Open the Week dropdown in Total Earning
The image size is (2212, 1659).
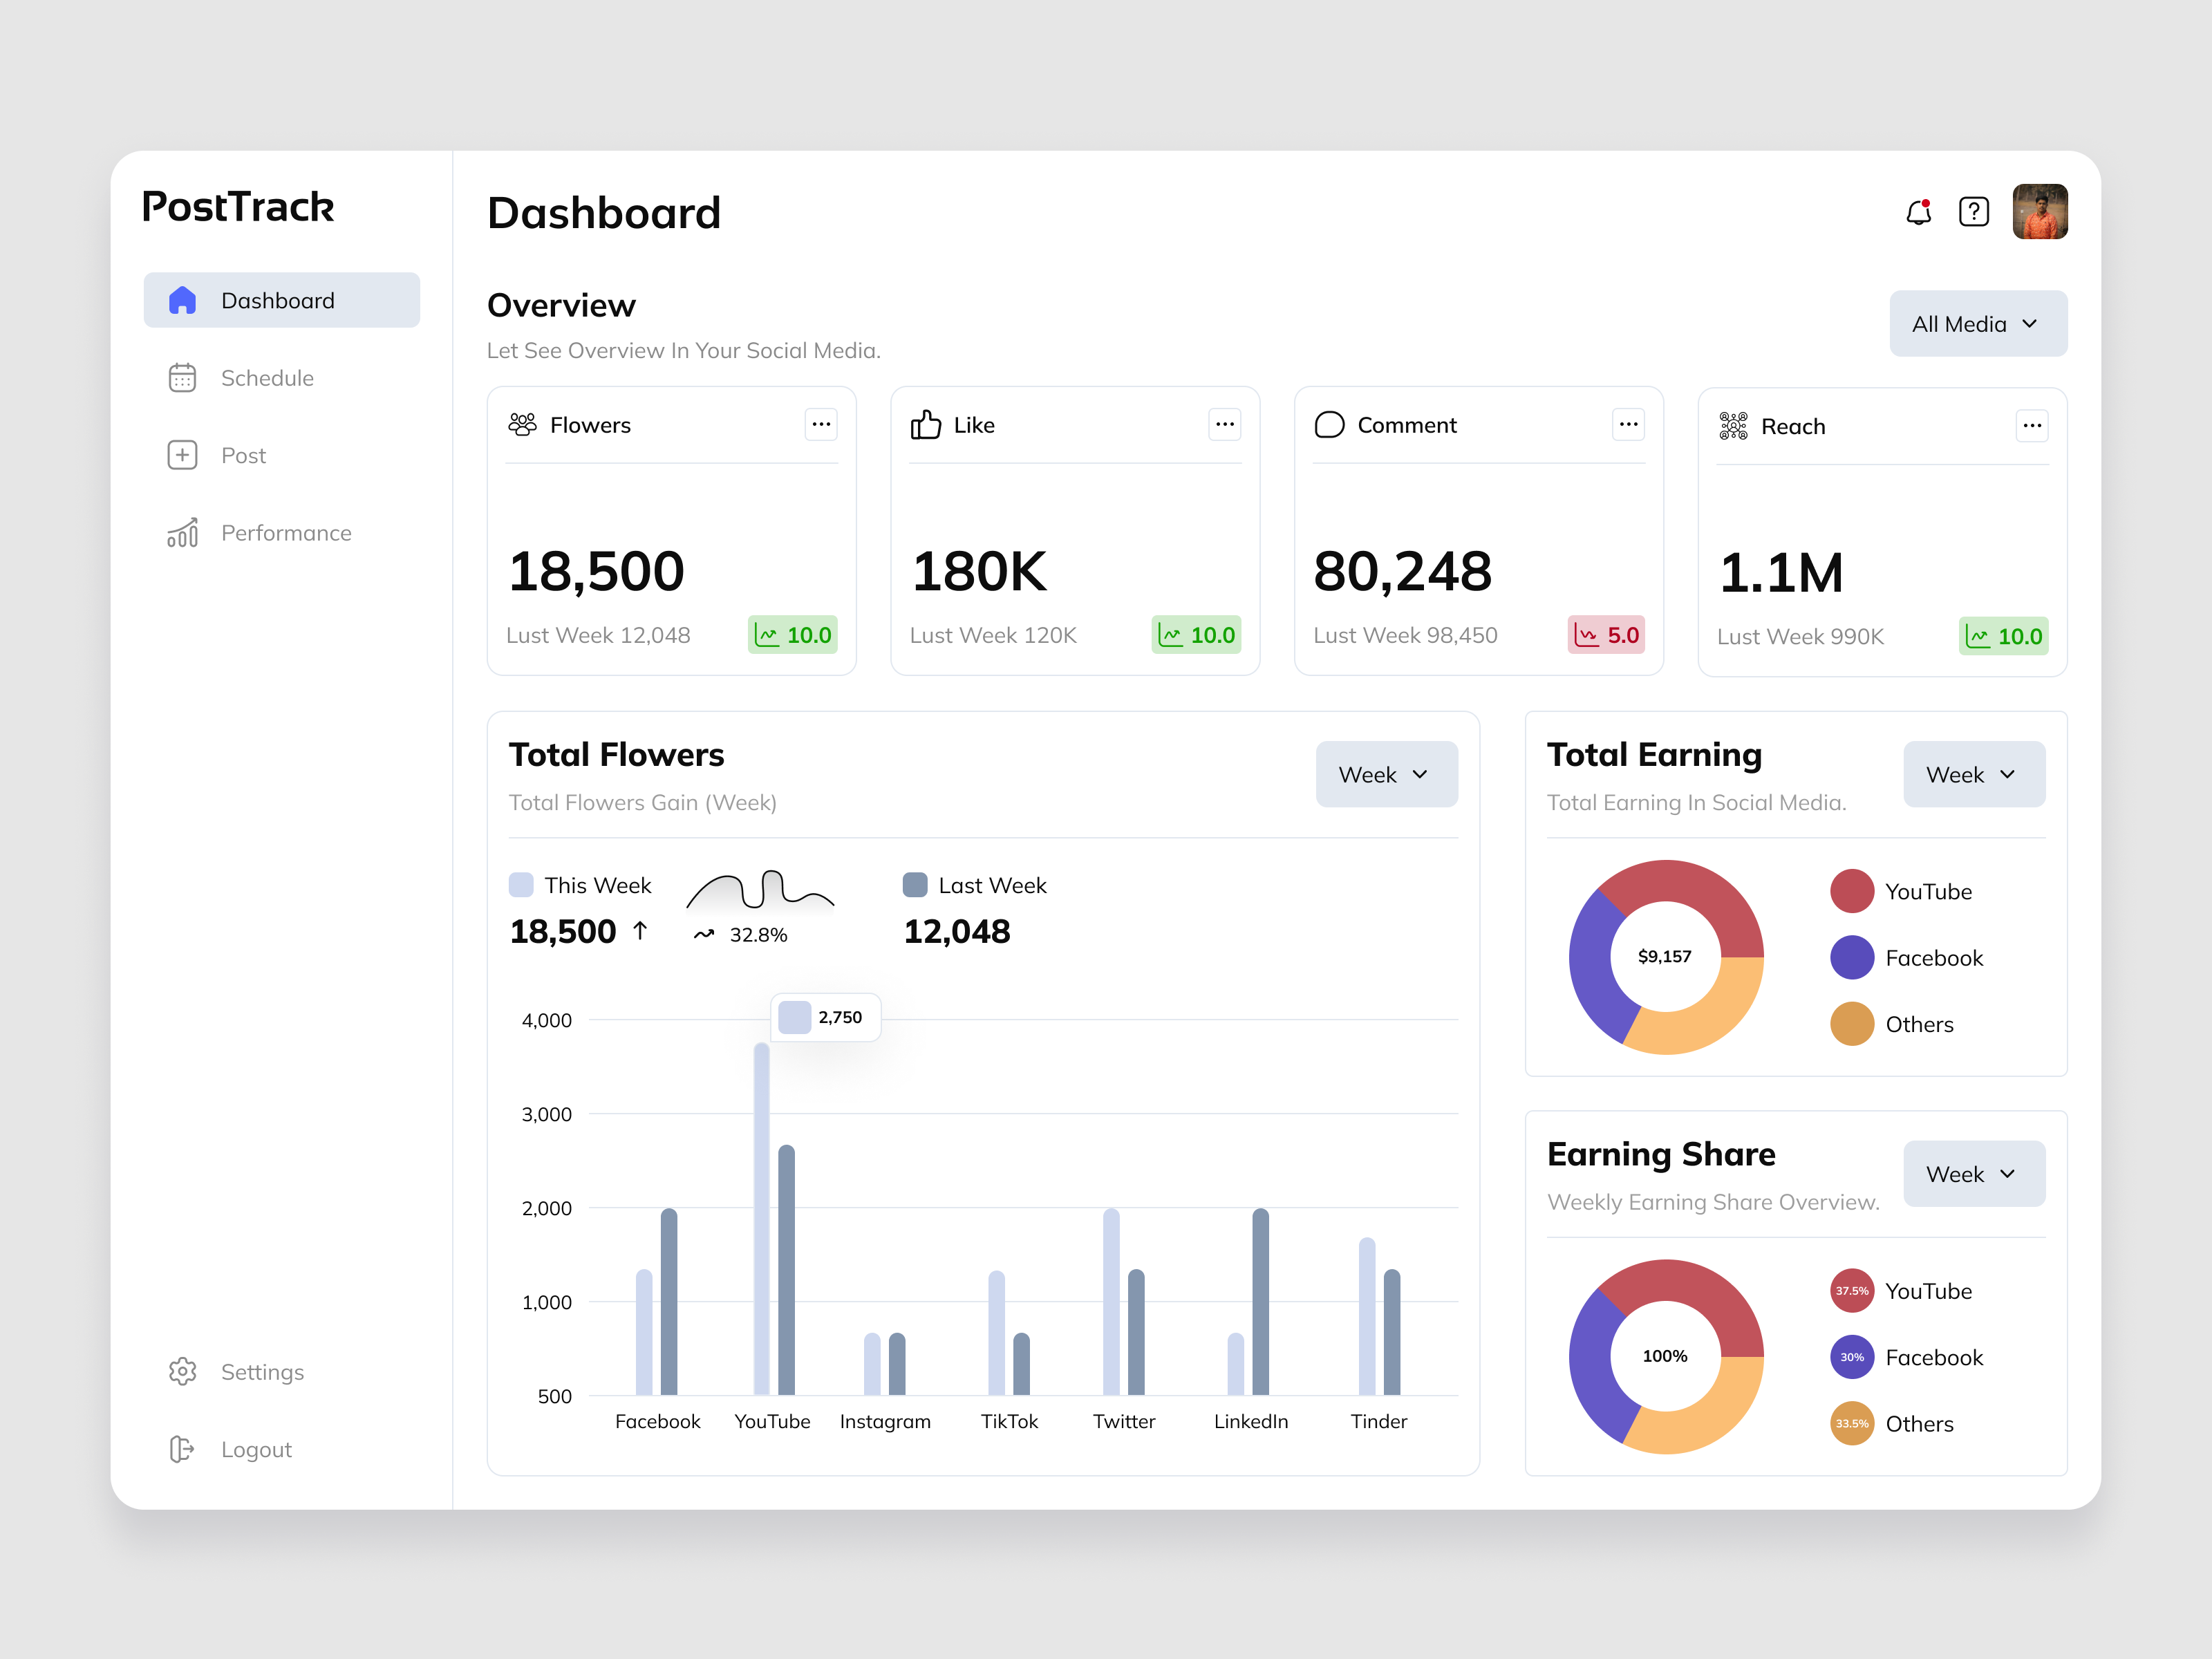(x=1973, y=773)
